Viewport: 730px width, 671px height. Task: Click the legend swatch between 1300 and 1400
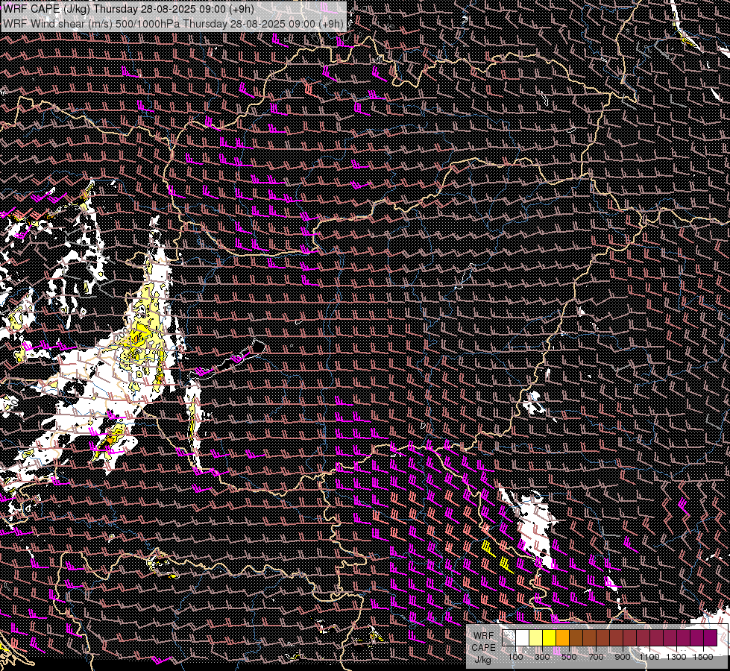[684, 637]
